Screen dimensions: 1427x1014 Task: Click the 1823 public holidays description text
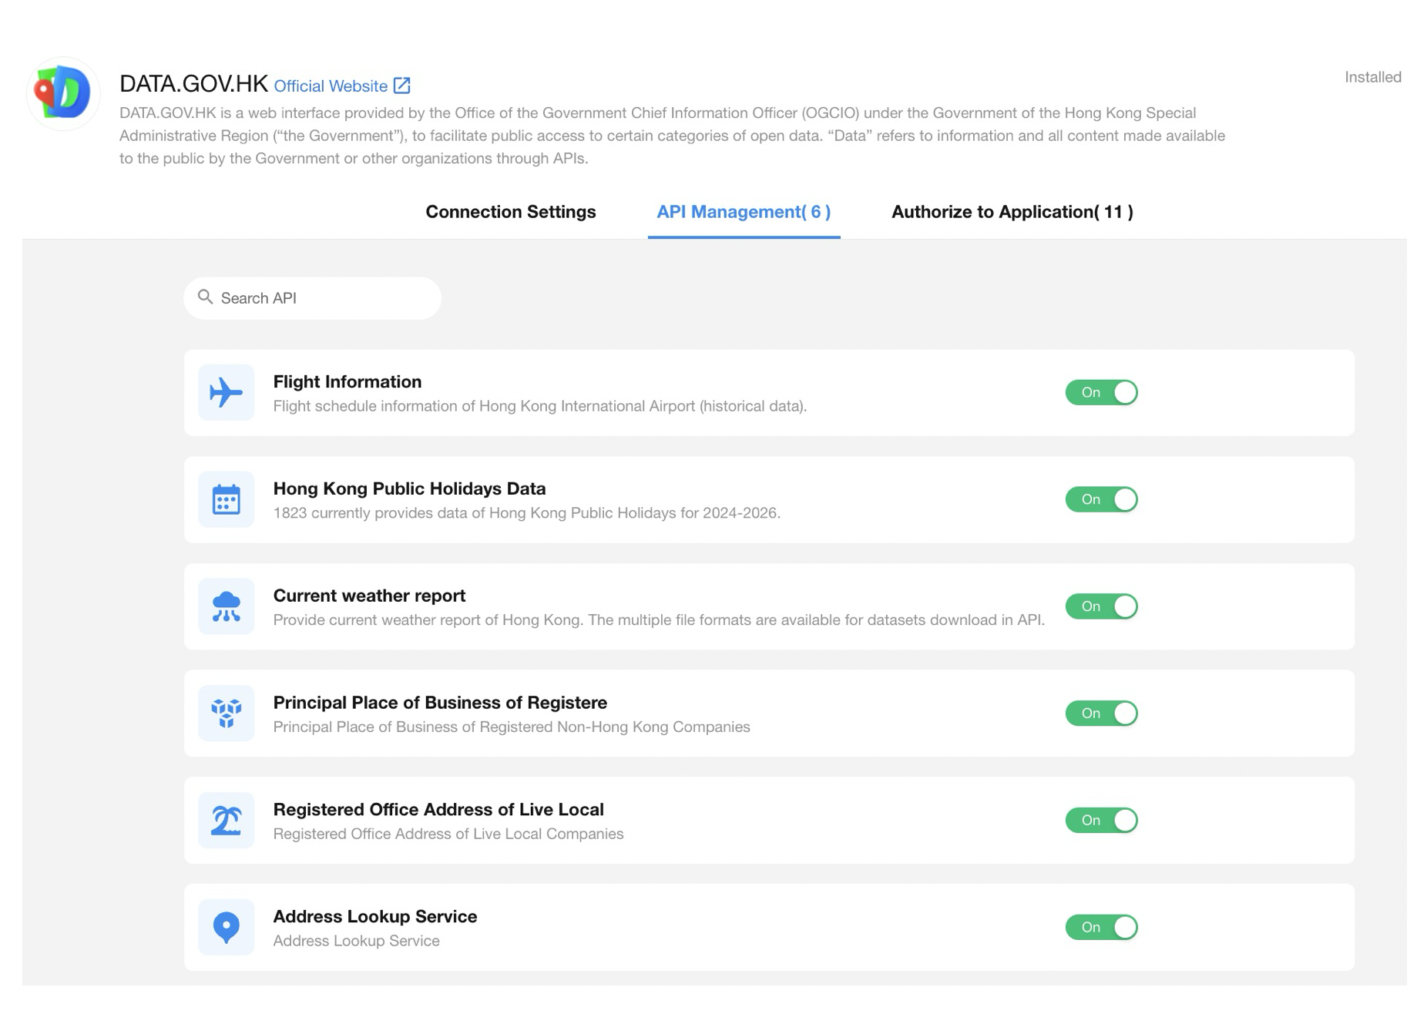click(527, 513)
